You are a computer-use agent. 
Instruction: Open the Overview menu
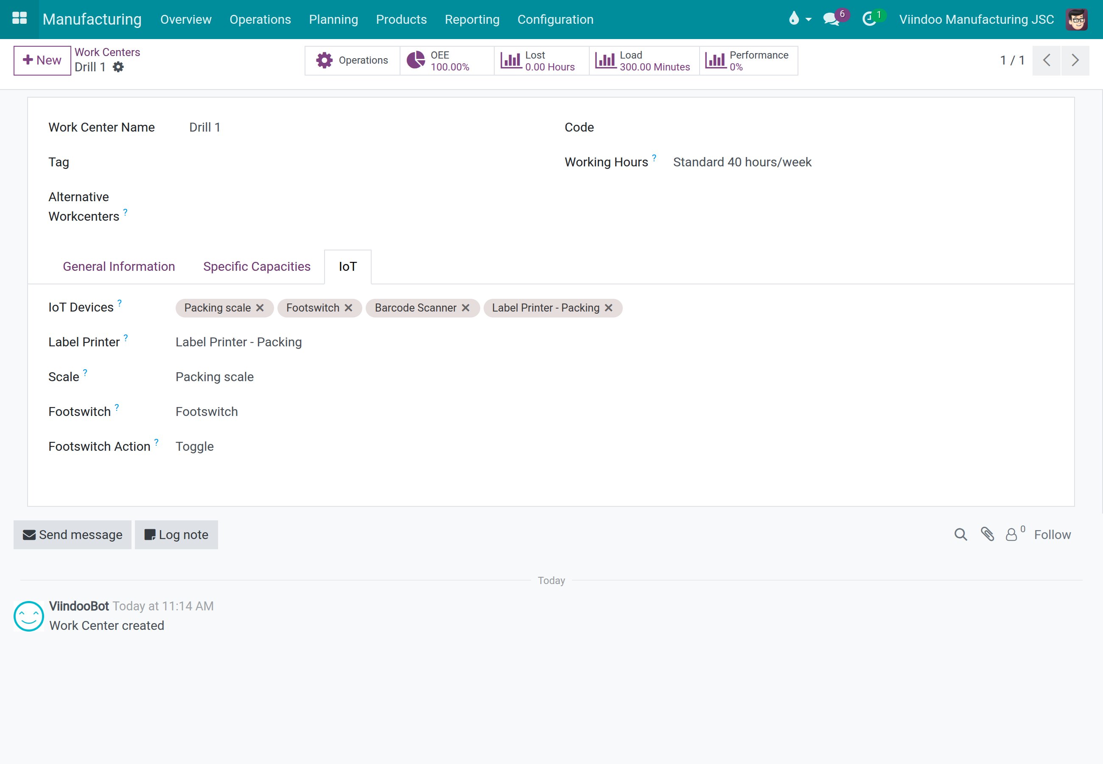(x=185, y=19)
